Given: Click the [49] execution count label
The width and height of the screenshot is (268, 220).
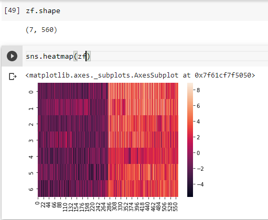Looking at the screenshot, I should (x=12, y=10).
